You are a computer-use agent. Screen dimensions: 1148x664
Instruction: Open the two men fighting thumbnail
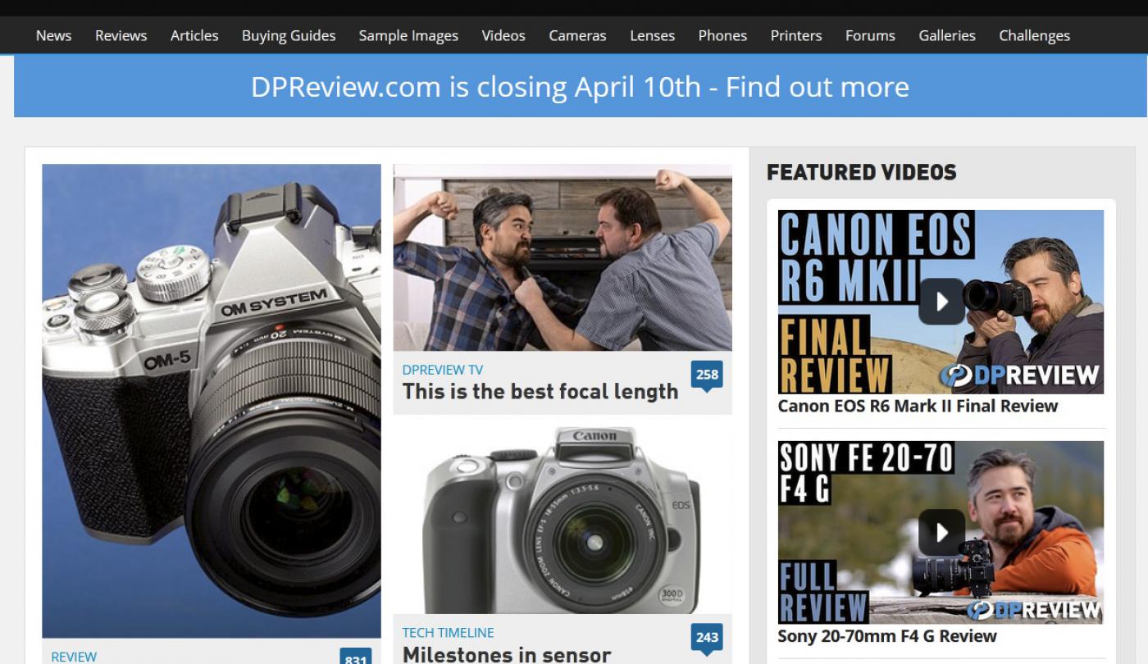[x=563, y=257]
